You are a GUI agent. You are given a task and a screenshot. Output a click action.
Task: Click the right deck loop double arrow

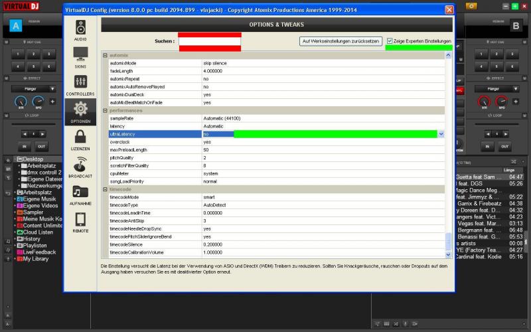506,134
